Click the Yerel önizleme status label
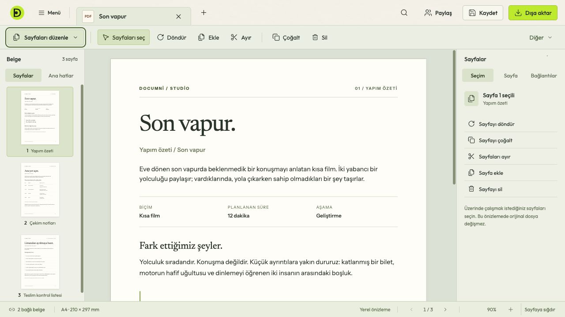 [x=375, y=310]
